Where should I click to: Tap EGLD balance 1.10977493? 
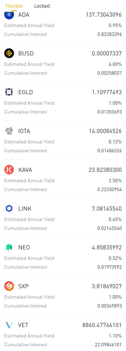[x=107, y=92]
